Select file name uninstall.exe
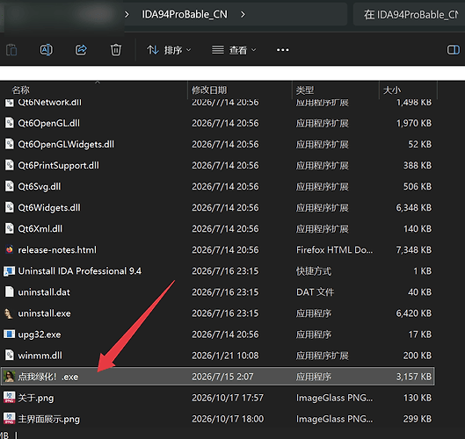The width and height of the screenshot is (465, 439). pyautogui.click(x=45, y=313)
